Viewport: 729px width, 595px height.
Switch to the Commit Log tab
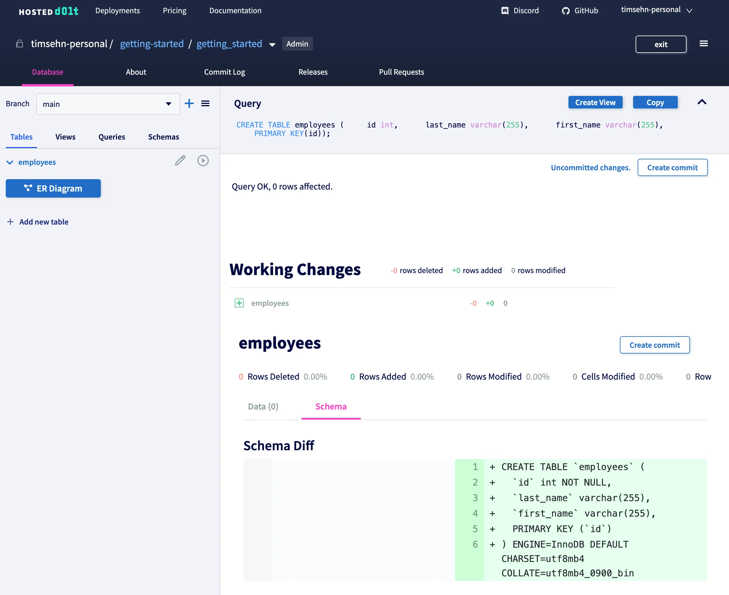[225, 72]
